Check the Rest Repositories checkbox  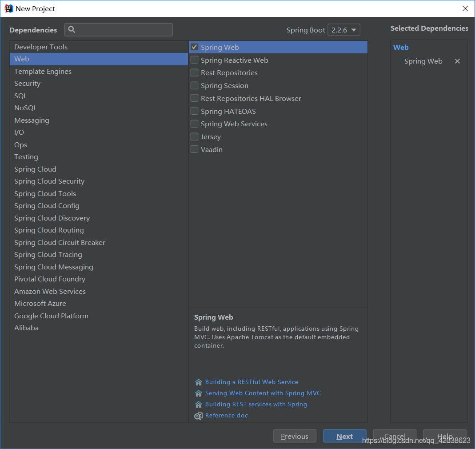tap(195, 73)
